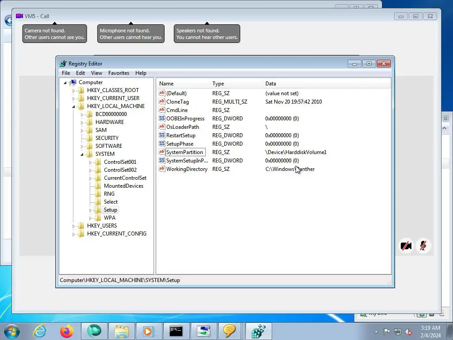
Task: Select the ControlSet002 folder icon
Action: (x=98, y=170)
